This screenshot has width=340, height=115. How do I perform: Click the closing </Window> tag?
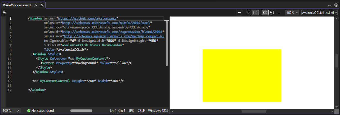pyautogui.click(x=37, y=90)
